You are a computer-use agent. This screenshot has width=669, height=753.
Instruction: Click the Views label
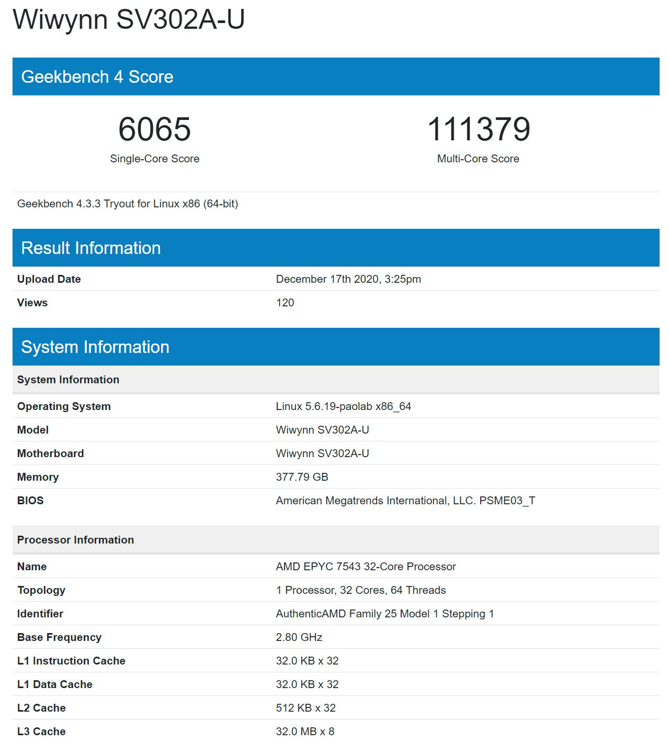pos(32,303)
